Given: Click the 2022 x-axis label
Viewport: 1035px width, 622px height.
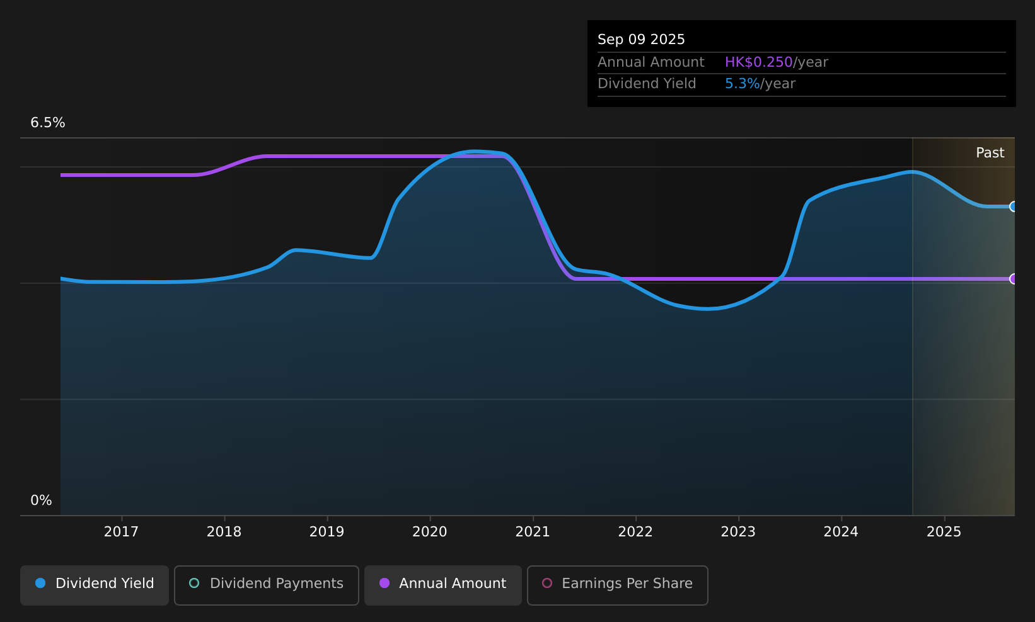Looking at the screenshot, I should [635, 532].
